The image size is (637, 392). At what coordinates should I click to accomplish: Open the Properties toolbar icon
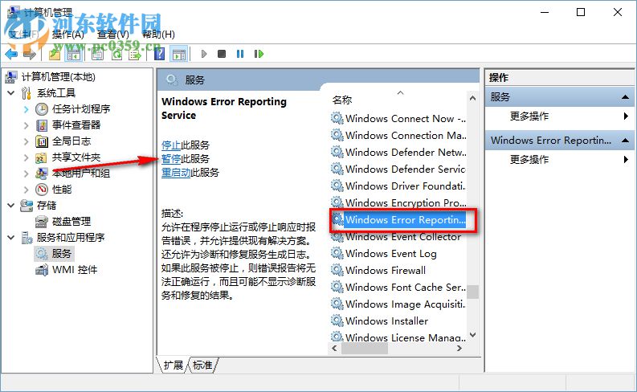97,54
